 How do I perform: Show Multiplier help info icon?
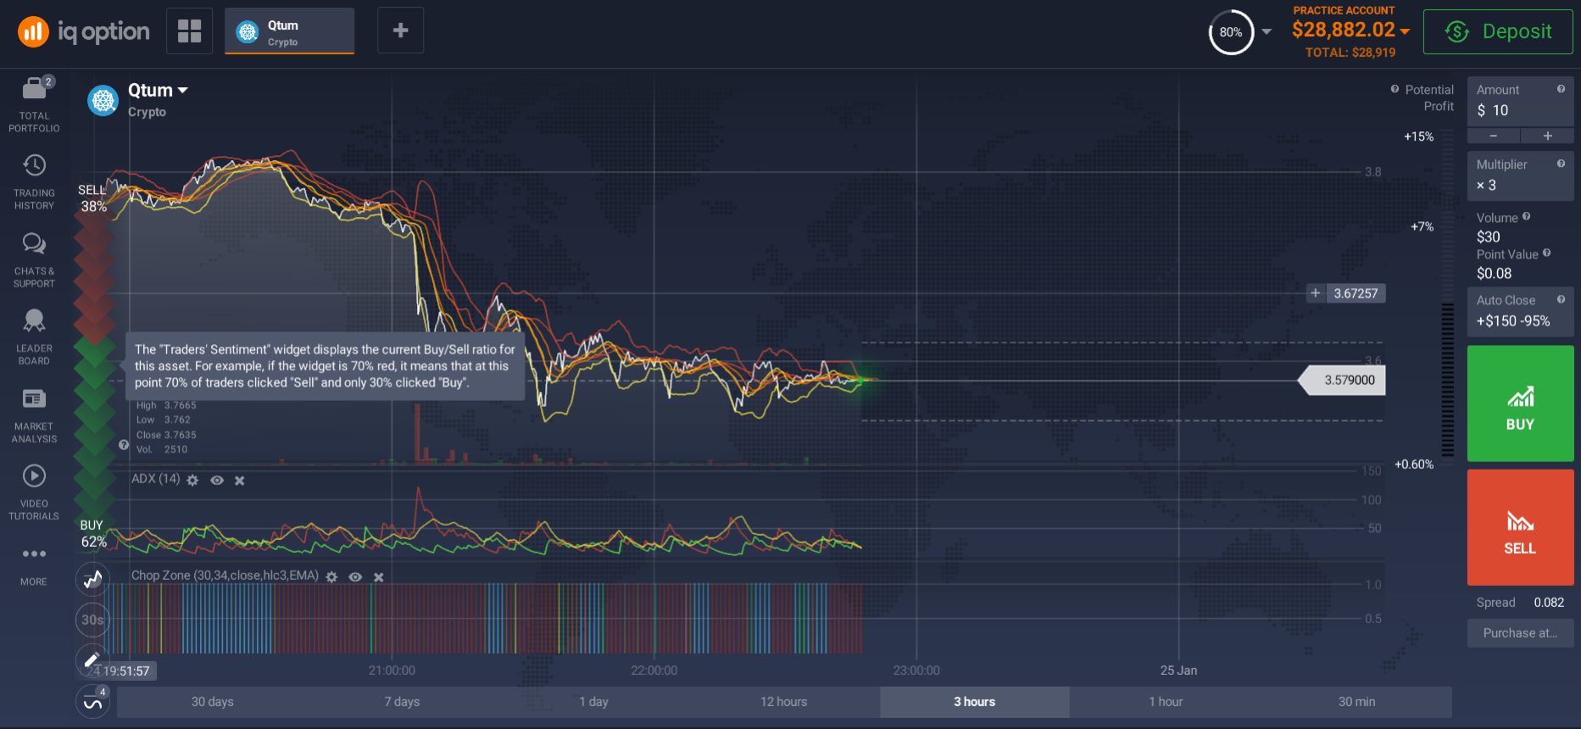pyautogui.click(x=1561, y=164)
